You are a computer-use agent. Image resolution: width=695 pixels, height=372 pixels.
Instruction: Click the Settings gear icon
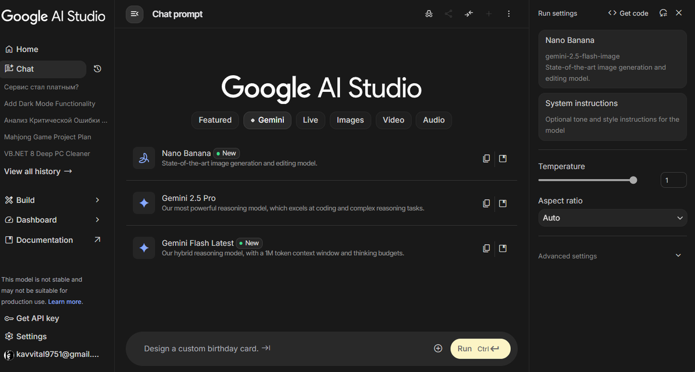point(9,336)
